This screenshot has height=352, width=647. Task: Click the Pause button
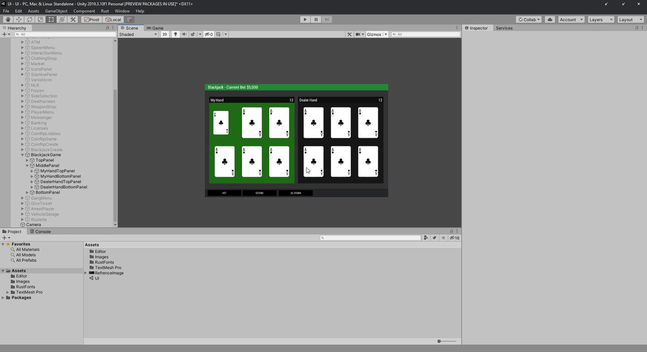pos(316,19)
